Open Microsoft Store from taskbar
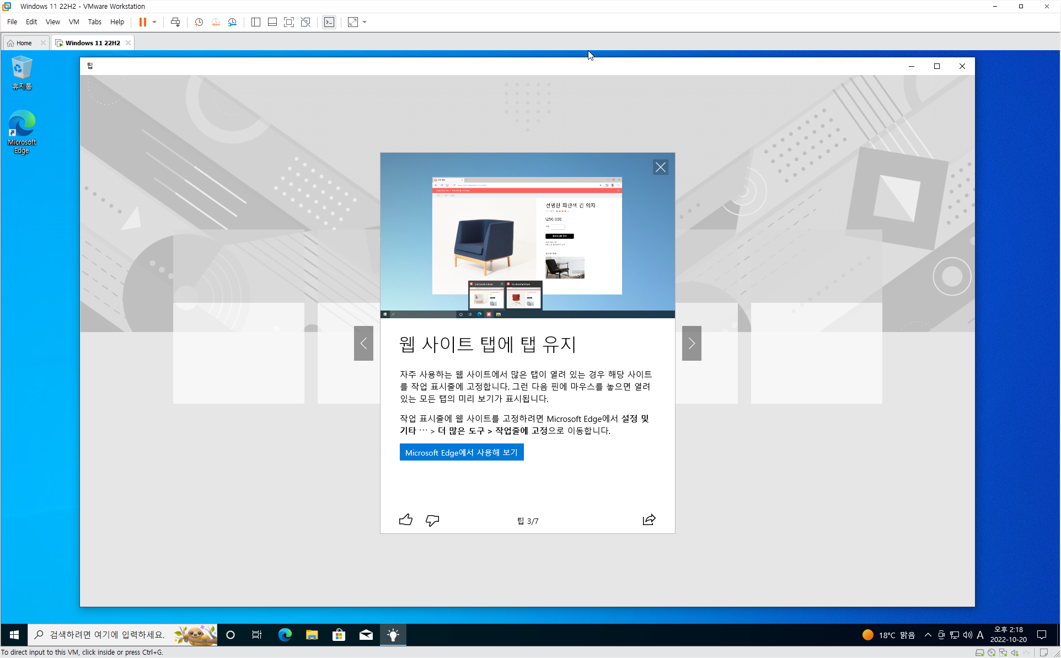 339,635
